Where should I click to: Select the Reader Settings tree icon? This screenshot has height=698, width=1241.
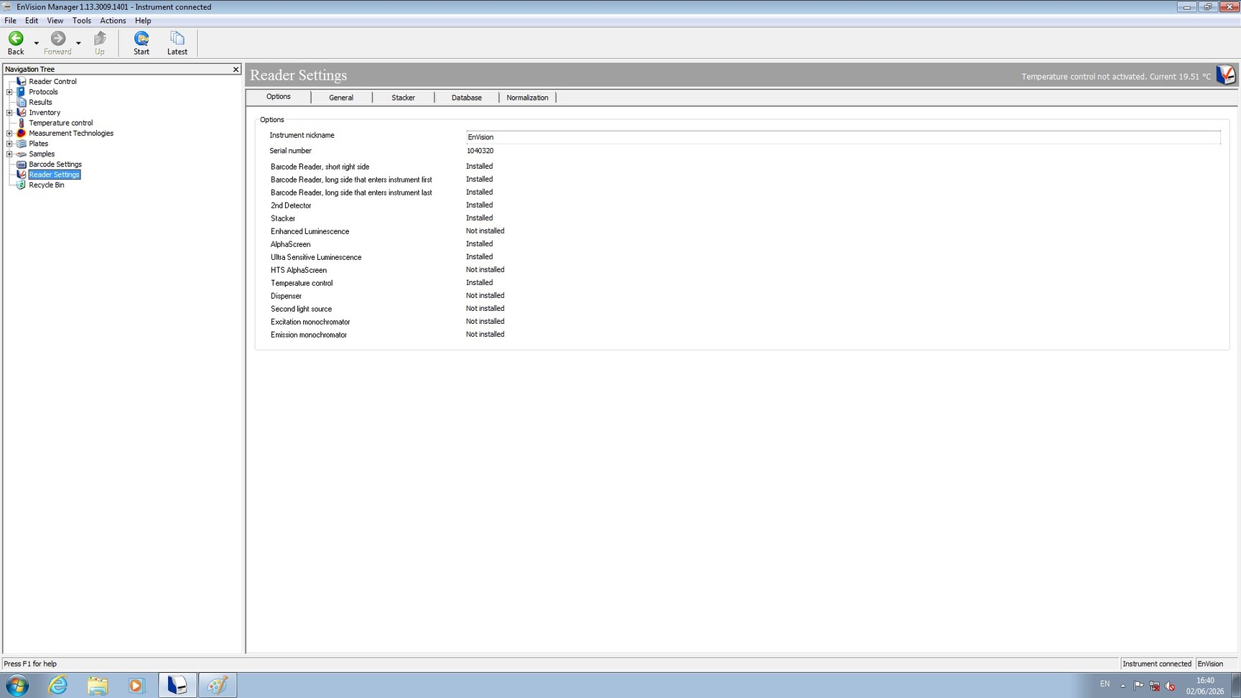coord(21,174)
